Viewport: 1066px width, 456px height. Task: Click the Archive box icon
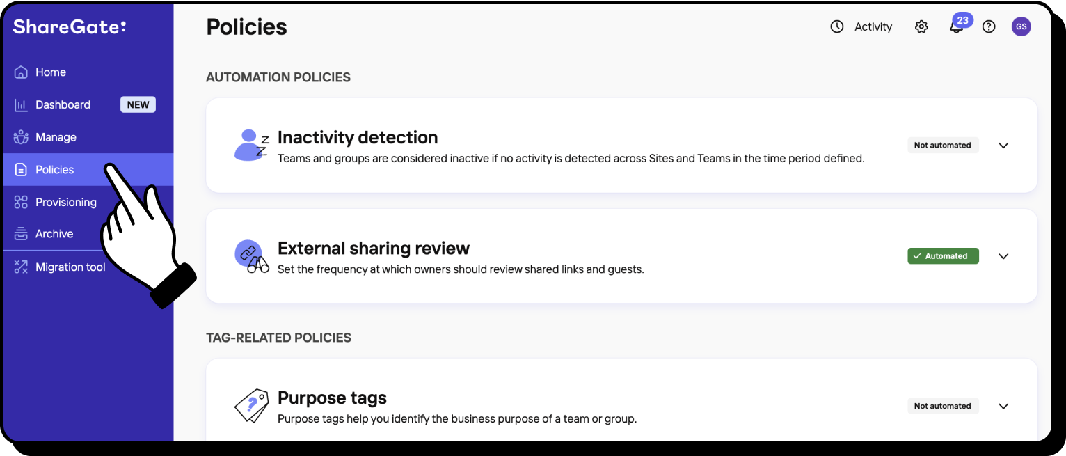pos(21,234)
